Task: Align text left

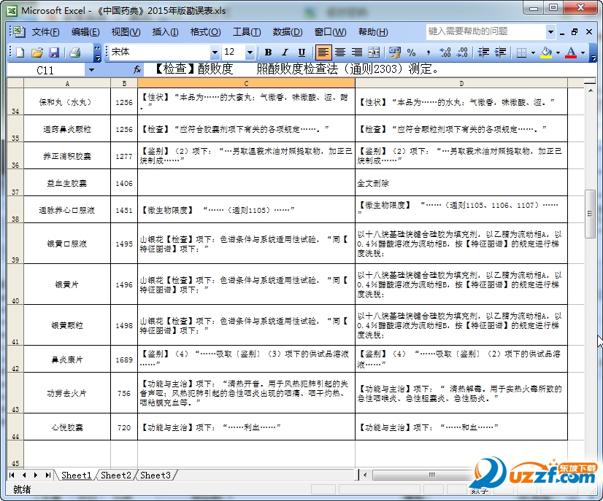Action: 323,53
